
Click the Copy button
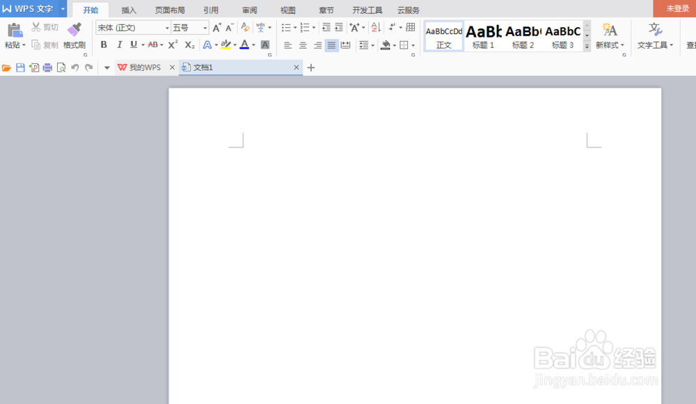pyautogui.click(x=45, y=45)
